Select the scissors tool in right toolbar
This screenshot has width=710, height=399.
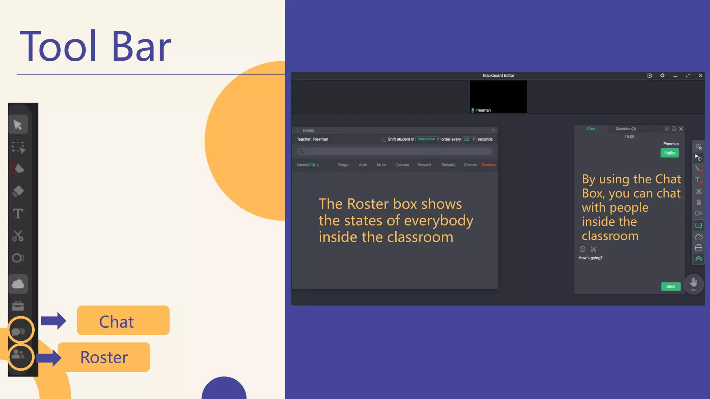point(699,192)
